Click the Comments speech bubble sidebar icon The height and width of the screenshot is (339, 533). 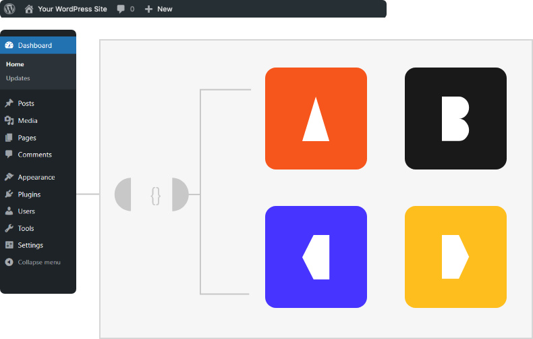point(9,154)
